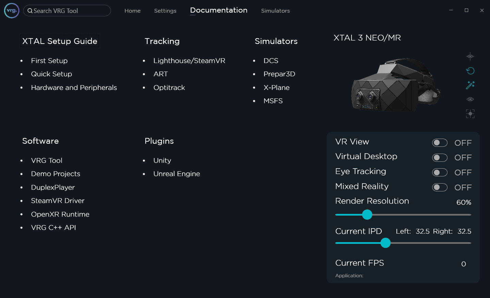This screenshot has width=490, height=298.
Task: Enable the Virtual Desktop switch
Action: 440,158
